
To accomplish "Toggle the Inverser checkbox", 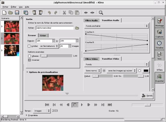I will click(x=30, y=60).
